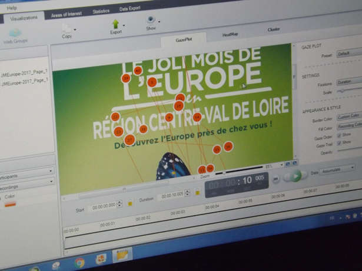362x271 pixels.
Task: Click the orange recording color swatch
Action: click(10, 205)
